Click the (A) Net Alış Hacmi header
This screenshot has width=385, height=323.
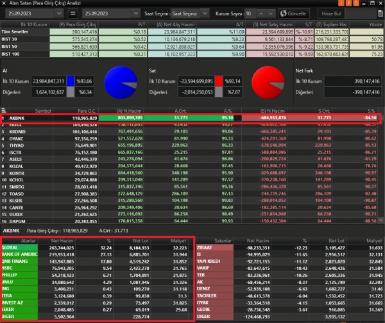point(172,24)
